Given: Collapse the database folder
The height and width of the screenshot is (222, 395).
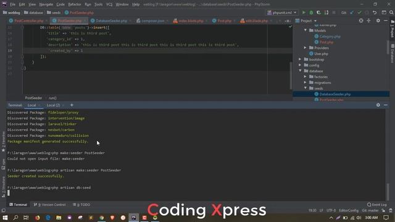Looking at the screenshot, I should click(x=300, y=71).
